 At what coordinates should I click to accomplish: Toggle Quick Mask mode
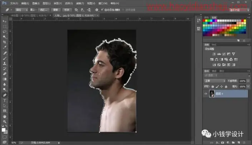[5, 137]
